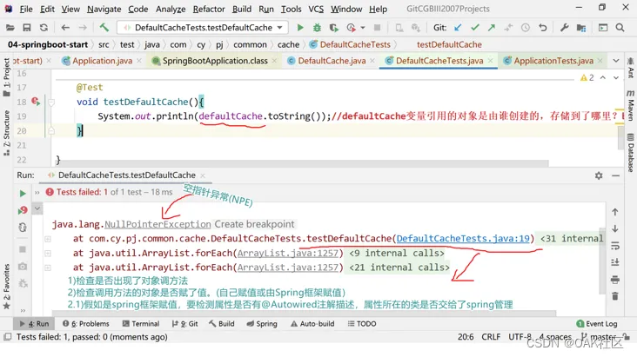
Task: Click the Open folder toolbar icon
Action: (10, 28)
